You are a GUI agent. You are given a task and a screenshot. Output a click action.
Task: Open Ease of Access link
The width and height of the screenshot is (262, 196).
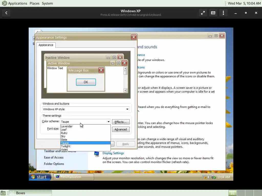[54, 157]
